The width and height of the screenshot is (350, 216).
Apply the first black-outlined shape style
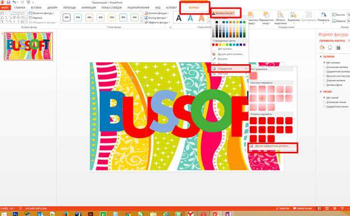[x=67, y=18]
